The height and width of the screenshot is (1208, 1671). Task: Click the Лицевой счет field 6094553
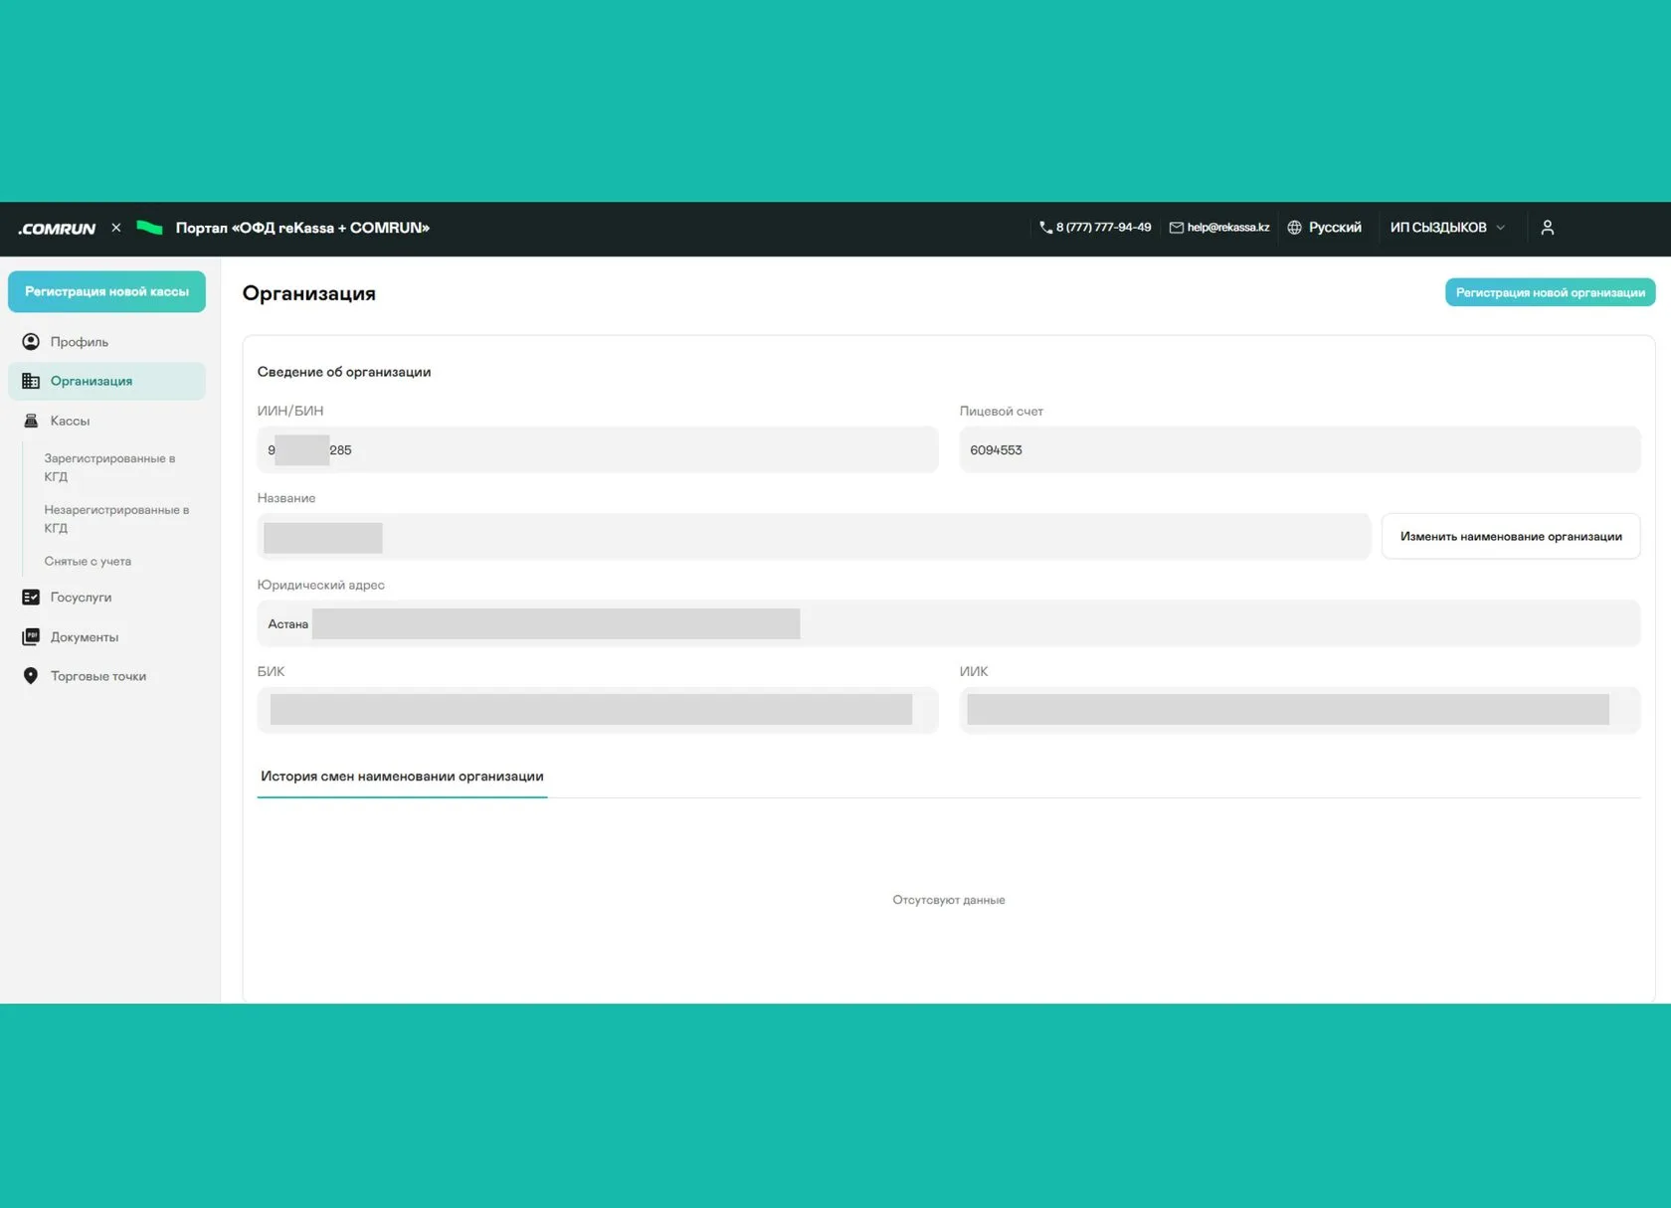[x=1300, y=449]
